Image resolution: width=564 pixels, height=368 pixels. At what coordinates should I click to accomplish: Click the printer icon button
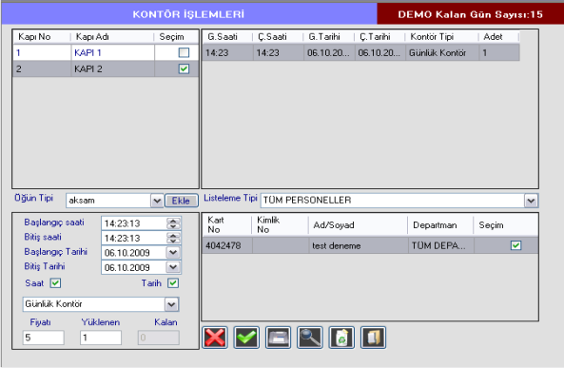pos(278,338)
